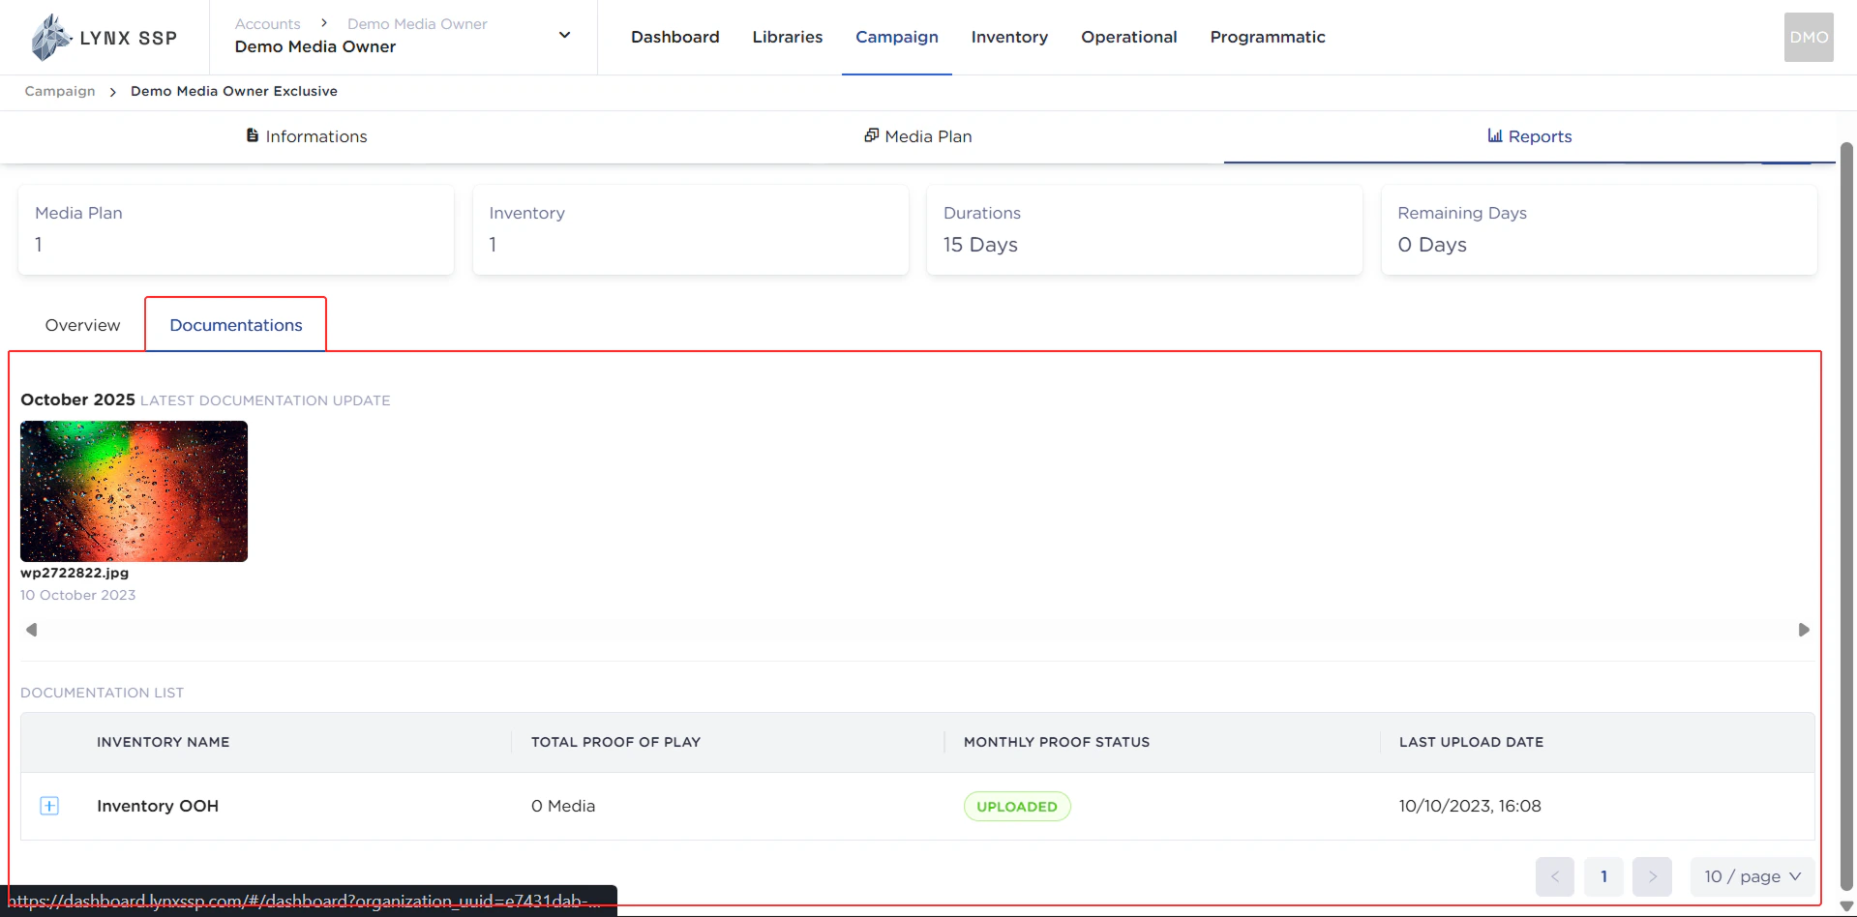
Task: Open the Inventory navigation item
Action: tap(1009, 37)
